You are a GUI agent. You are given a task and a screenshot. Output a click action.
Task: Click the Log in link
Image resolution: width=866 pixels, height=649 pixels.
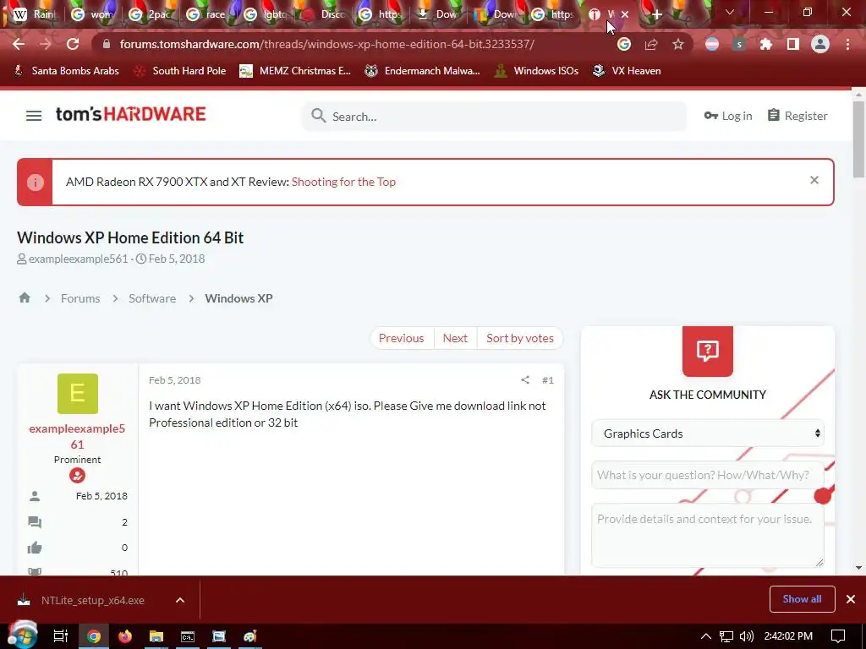[x=728, y=116]
